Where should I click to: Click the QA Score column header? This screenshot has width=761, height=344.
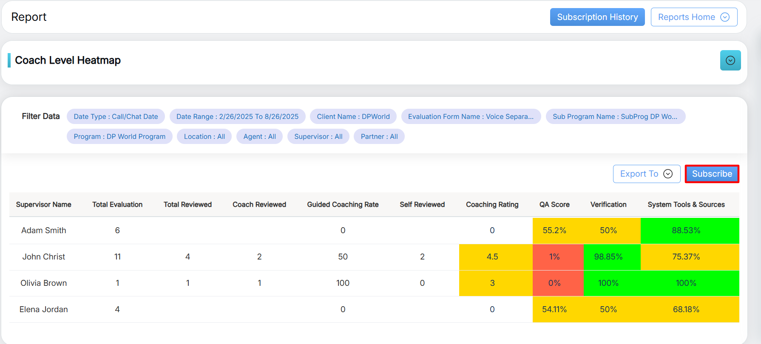(x=554, y=204)
